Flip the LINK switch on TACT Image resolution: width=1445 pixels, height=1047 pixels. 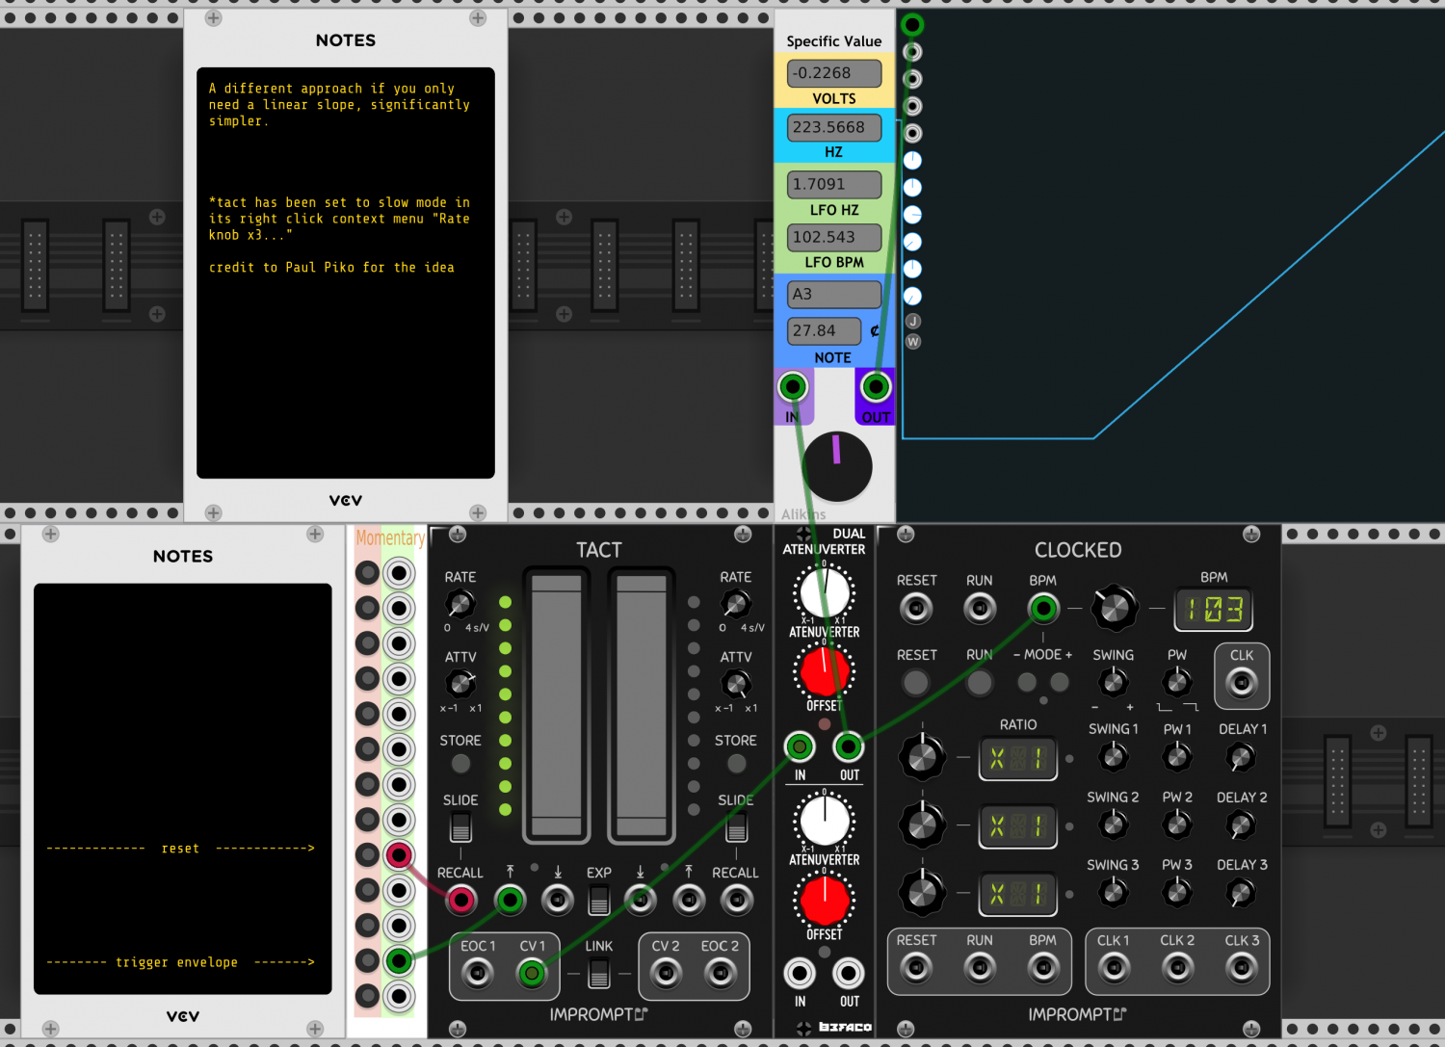point(599,974)
